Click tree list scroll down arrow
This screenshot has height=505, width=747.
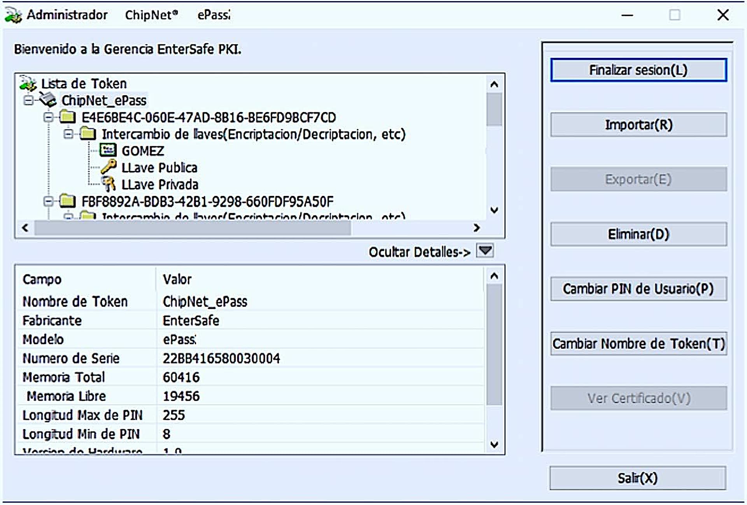tap(494, 210)
